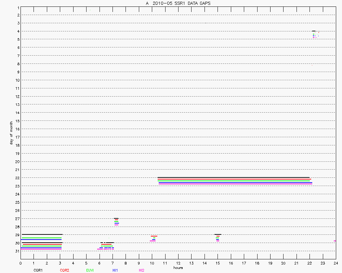
Task: Click the 'hours' x-axis label
Action: pyautogui.click(x=178, y=268)
